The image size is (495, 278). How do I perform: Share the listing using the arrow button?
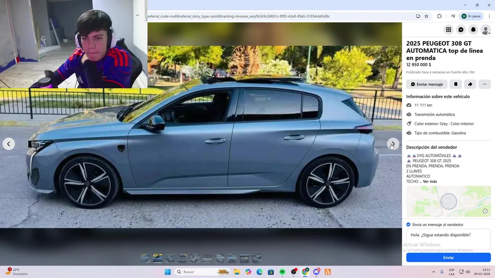(470, 84)
